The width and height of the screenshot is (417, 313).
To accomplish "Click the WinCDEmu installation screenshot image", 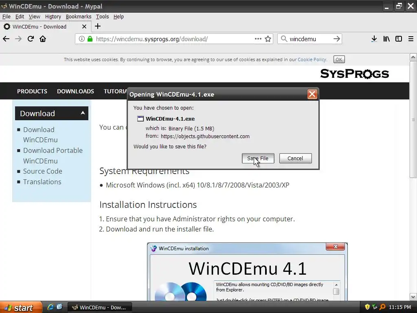I will point(247,272).
